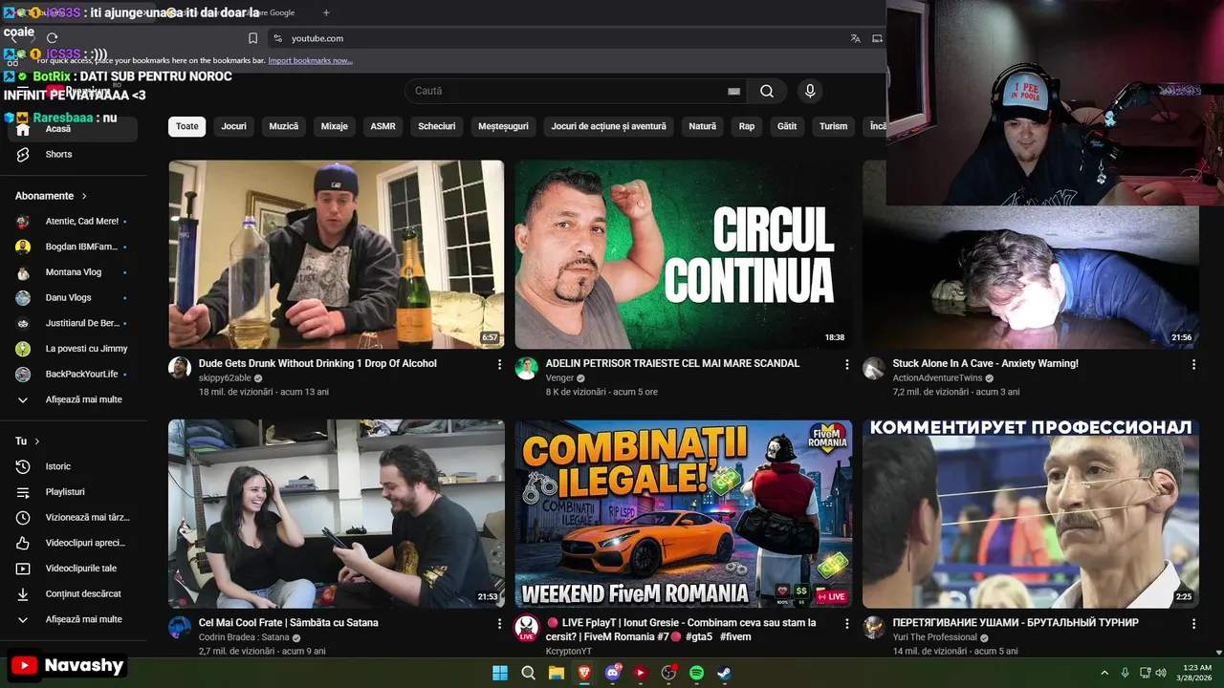Viewport: 1224px width, 688px height.
Task: Open options menu for Dude Gets Drunk video
Action: (499, 364)
